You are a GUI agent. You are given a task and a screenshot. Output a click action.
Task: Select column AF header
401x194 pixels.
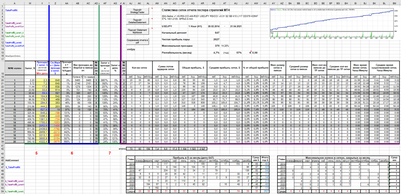(x=105, y=4)
